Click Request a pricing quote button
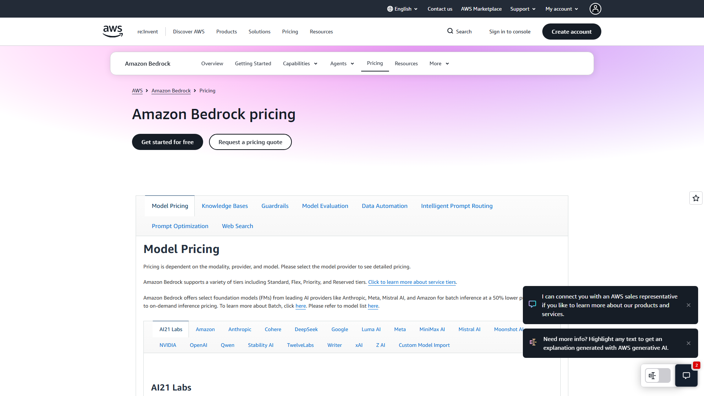 tap(250, 142)
